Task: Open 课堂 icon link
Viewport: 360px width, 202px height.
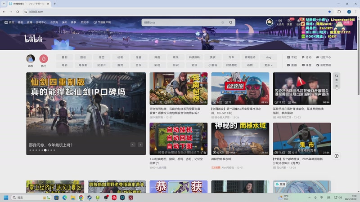Action: tap(306, 65)
